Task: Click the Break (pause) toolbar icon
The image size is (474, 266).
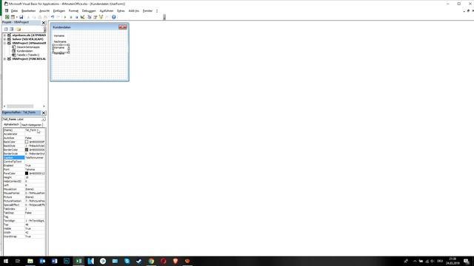Action: (x=71, y=17)
